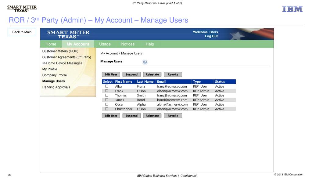312x180 pixels.
Task: Click the last name Bond
Action: pyautogui.click(x=141, y=100)
